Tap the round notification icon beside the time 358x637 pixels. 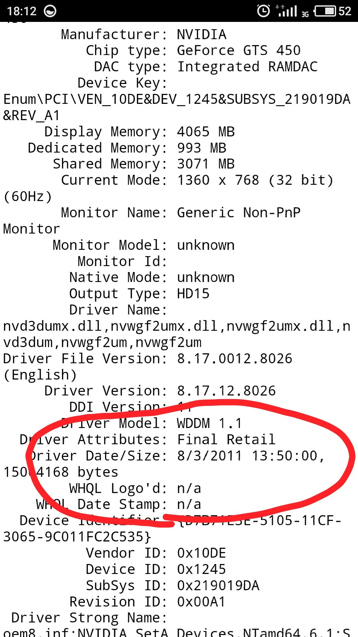[x=50, y=11]
